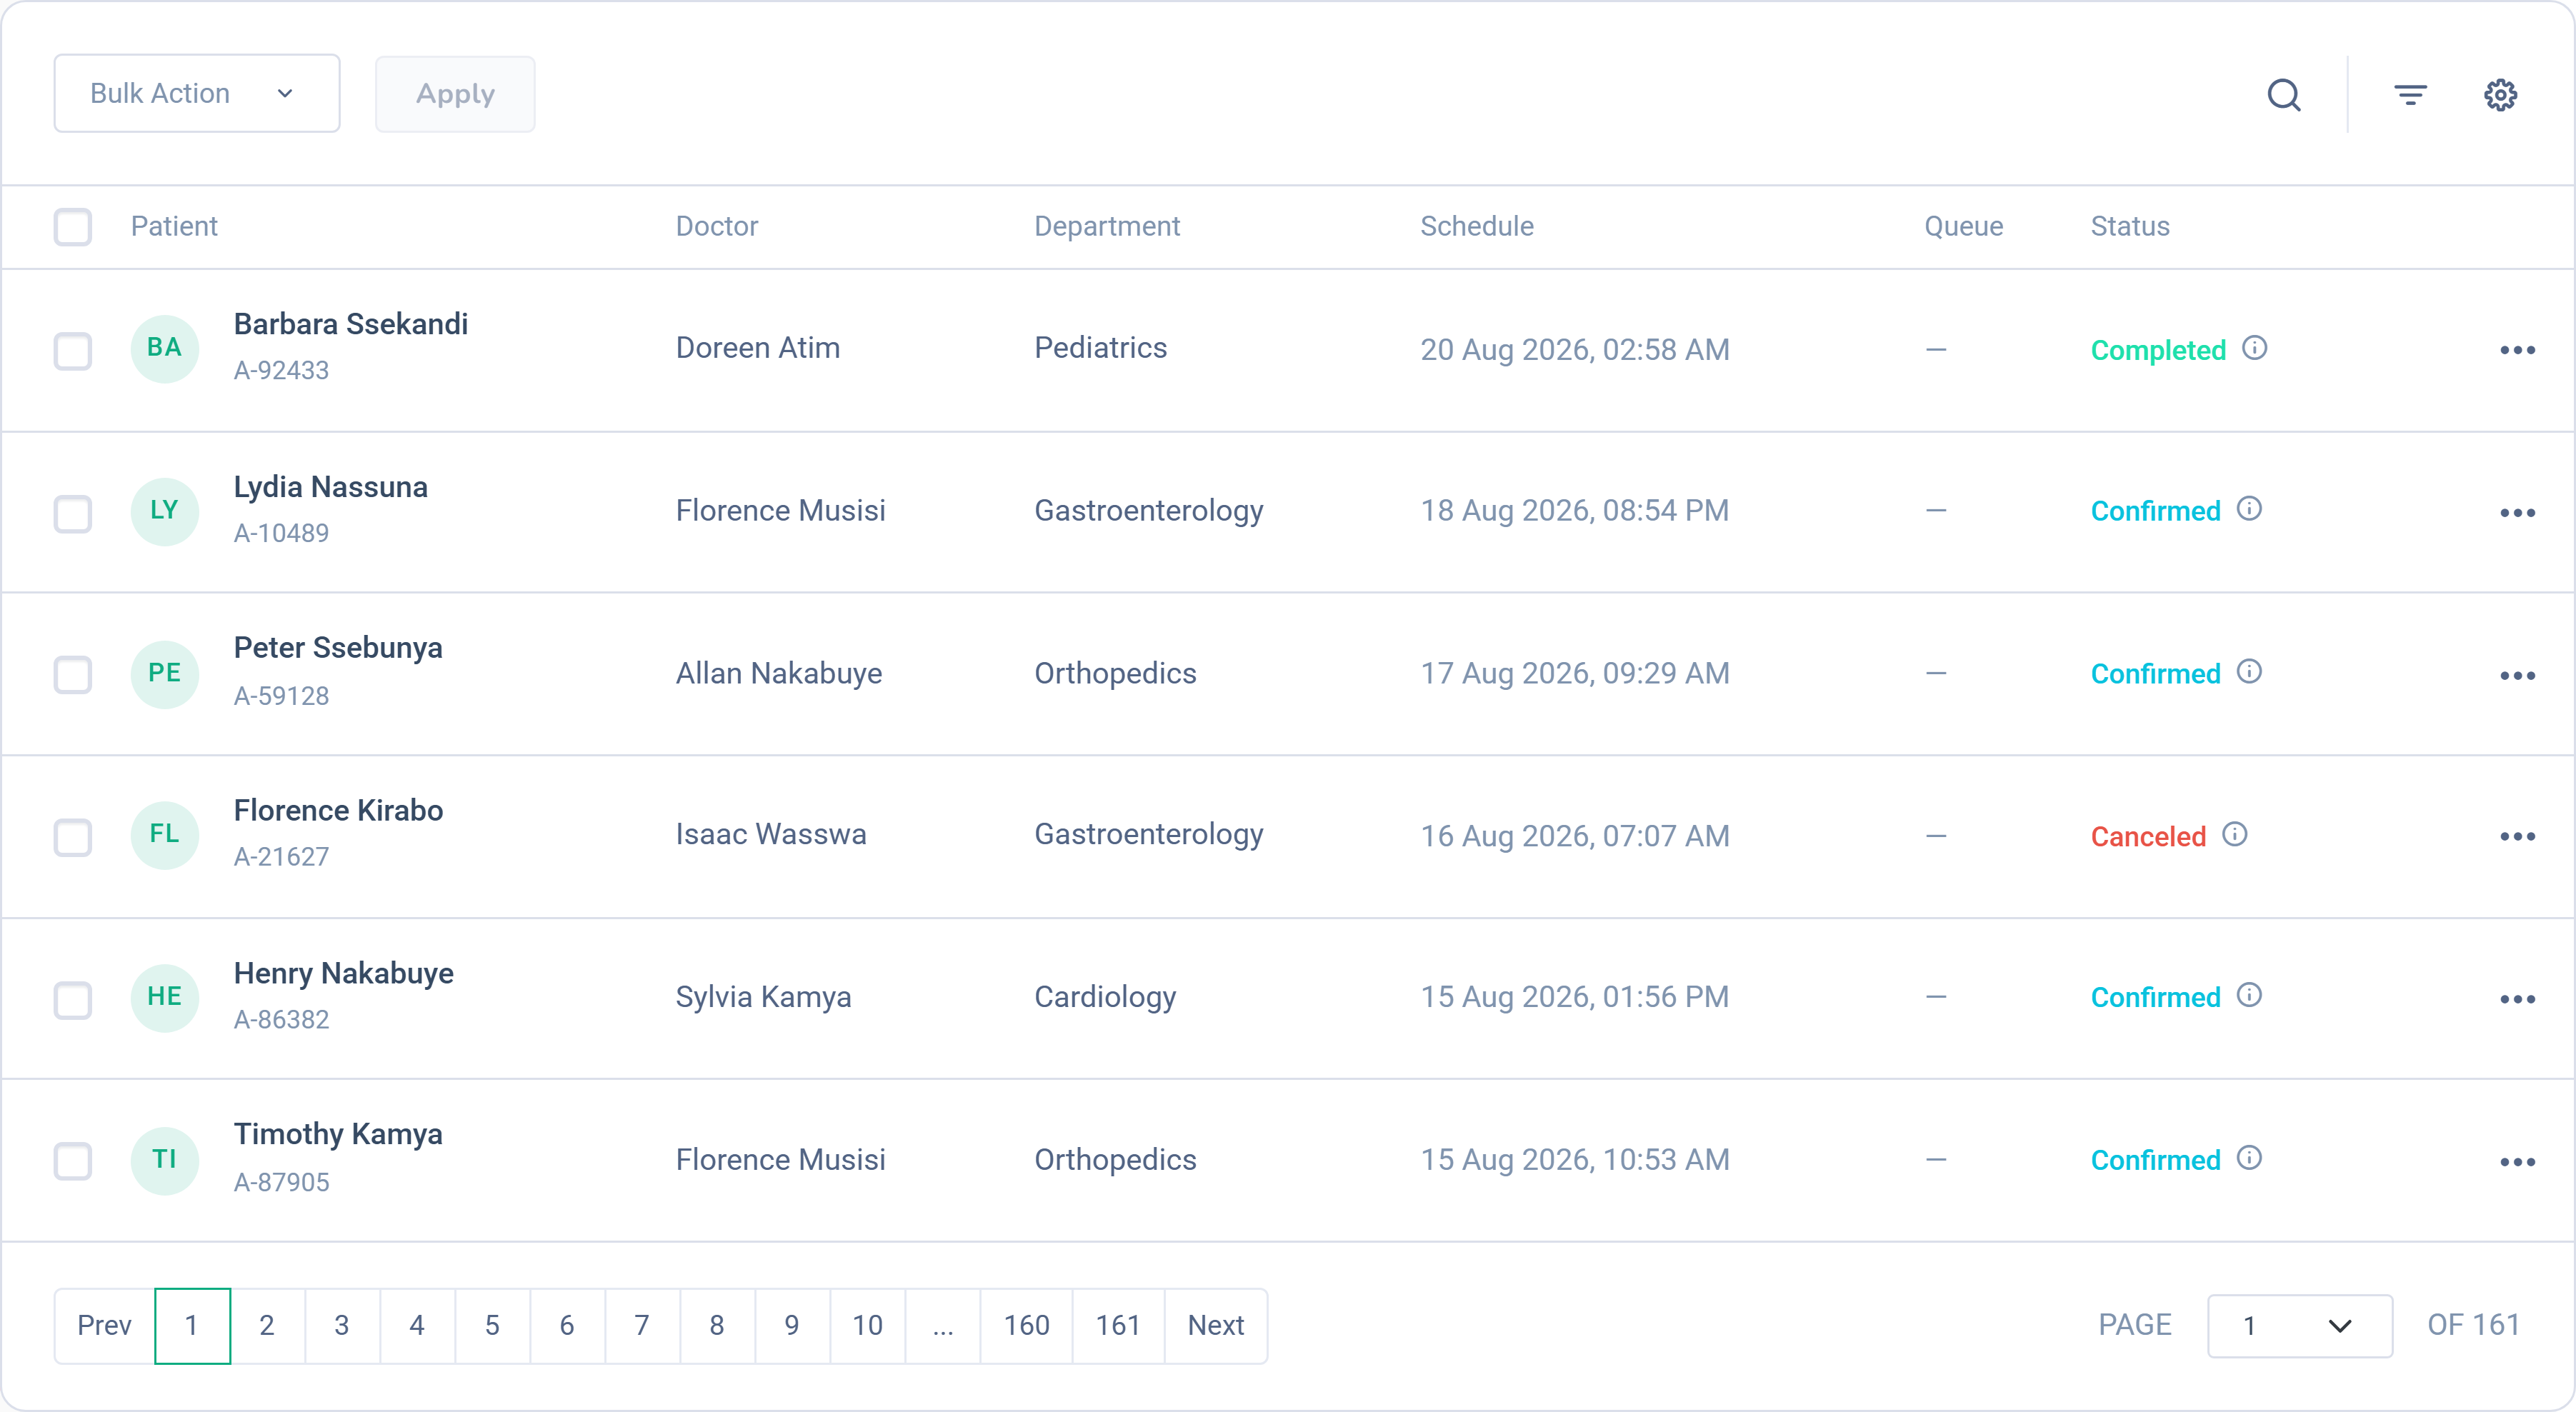Open more options for Henry Nakabuye

(x=2517, y=999)
